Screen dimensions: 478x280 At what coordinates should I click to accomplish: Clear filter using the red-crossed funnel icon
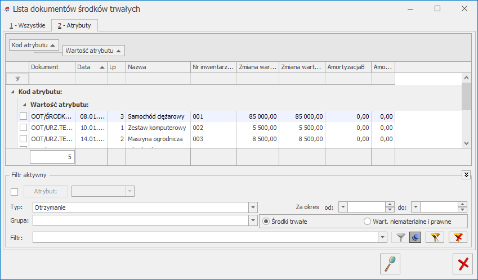(x=458, y=238)
